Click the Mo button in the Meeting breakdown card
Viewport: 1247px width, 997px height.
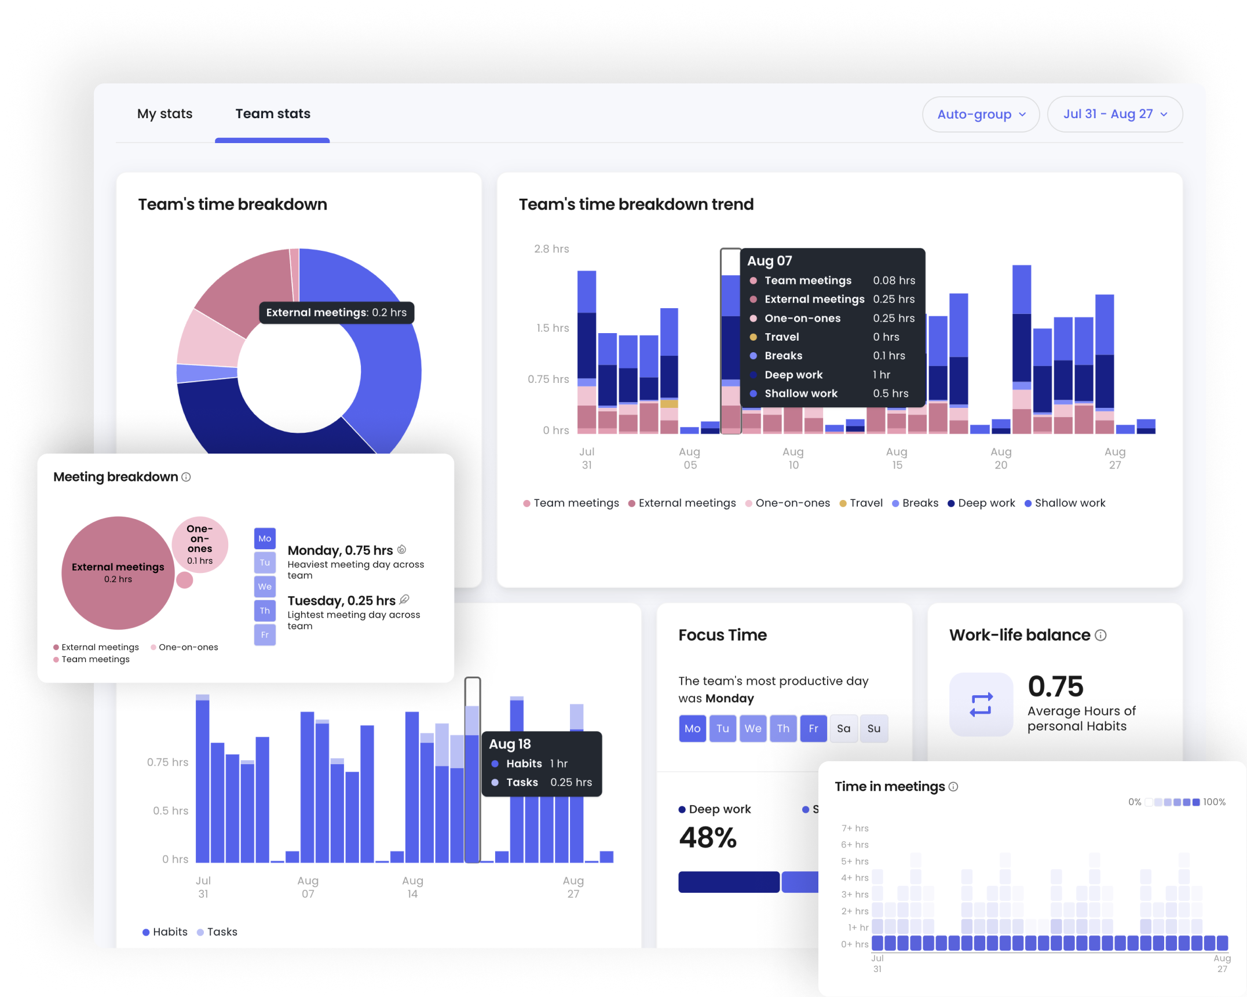pyautogui.click(x=264, y=538)
